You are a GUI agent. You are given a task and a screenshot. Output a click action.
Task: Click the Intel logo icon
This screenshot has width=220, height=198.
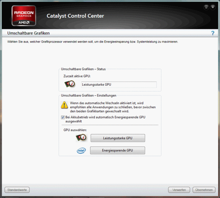pyautogui.click(x=81, y=150)
